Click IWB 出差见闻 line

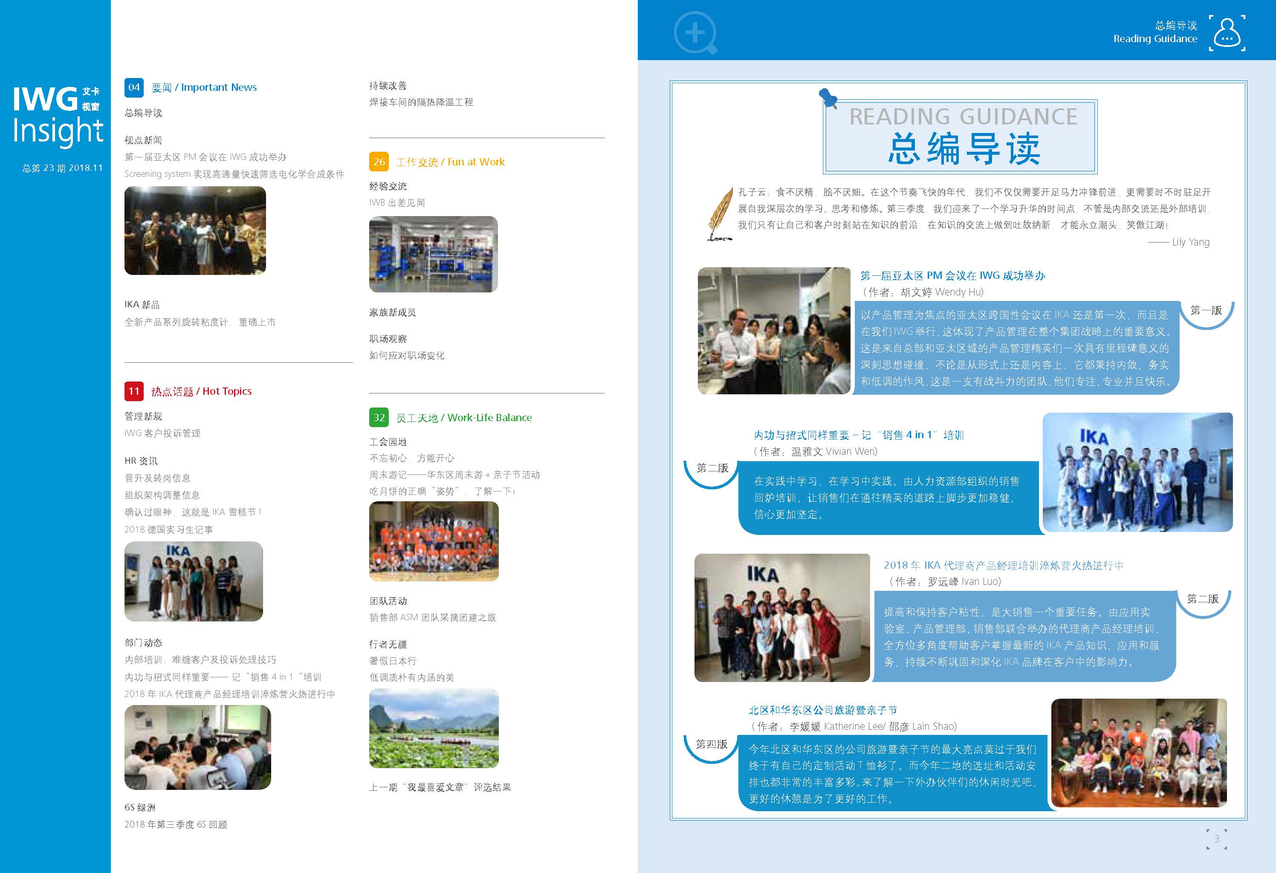[x=397, y=202]
